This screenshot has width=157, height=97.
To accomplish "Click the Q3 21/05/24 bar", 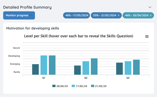I will [x=136, y=67].
